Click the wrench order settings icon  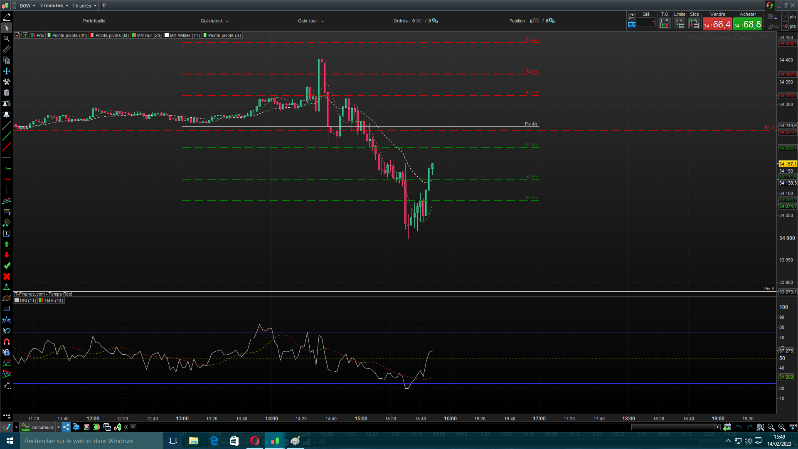pos(632,16)
